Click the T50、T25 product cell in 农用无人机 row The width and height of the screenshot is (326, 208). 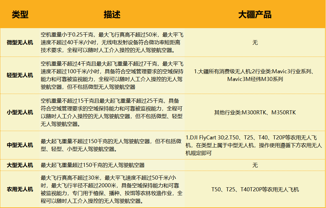click(255, 189)
